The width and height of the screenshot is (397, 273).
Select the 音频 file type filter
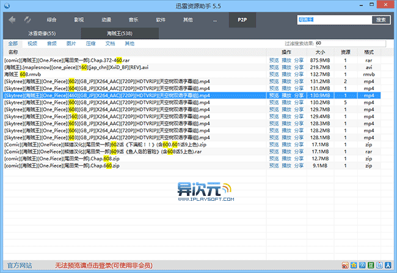[x=52, y=43]
